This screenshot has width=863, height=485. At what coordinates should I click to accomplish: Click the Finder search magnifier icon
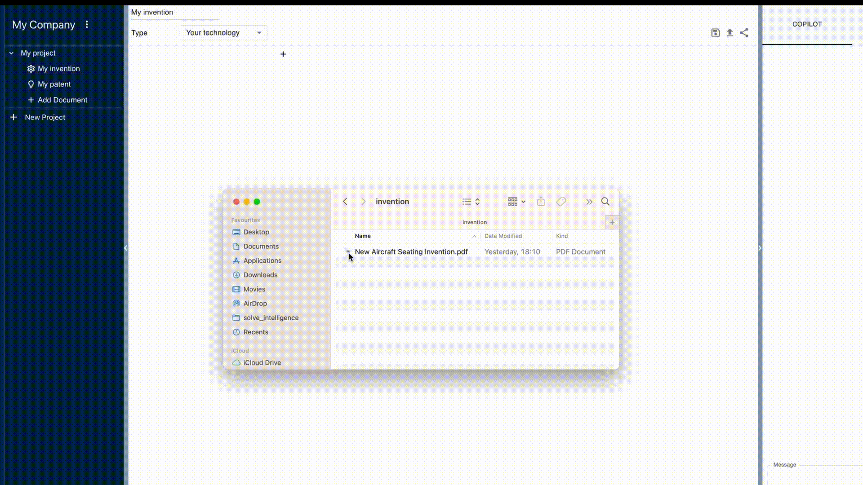[x=605, y=202]
